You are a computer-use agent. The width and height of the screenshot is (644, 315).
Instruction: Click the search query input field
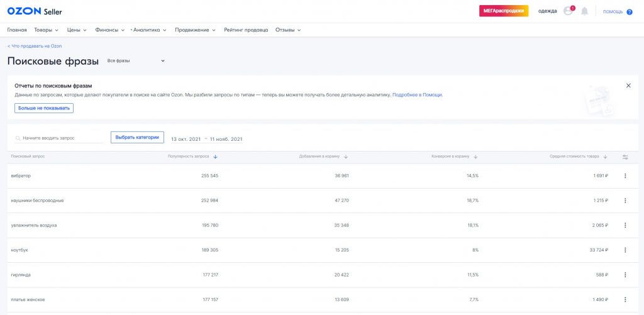[61, 138]
